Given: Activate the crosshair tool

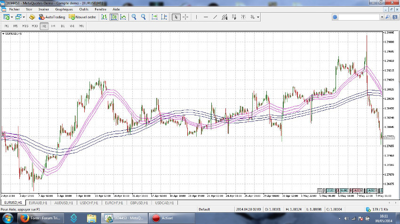Looking at the screenshot, I should coord(185,17).
